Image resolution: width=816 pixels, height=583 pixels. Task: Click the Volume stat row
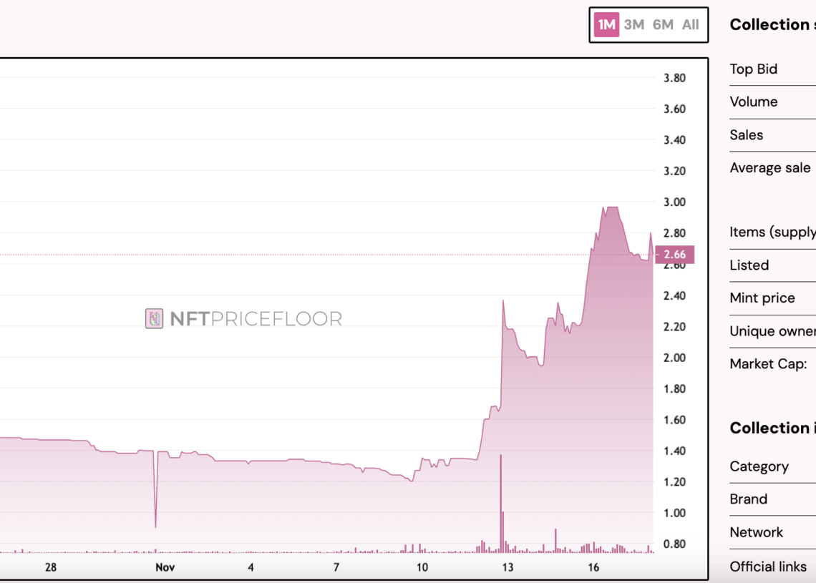point(773,102)
